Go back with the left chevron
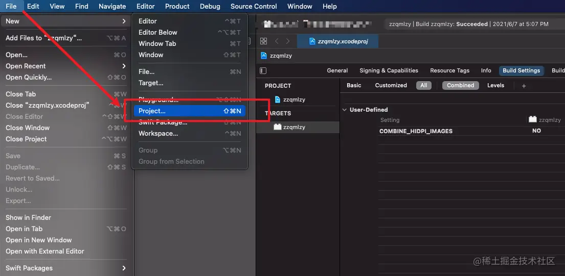The image size is (565, 276). 277,41
